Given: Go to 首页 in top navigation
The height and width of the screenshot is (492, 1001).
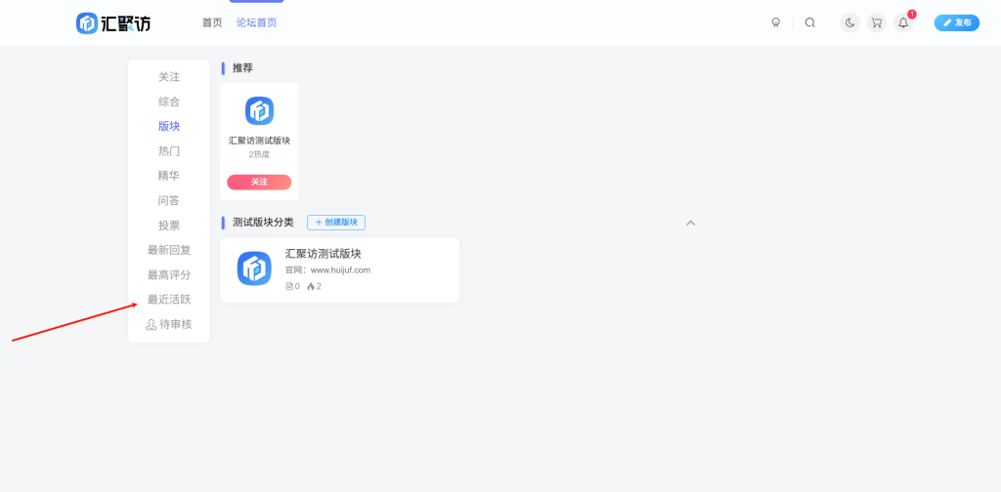Looking at the screenshot, I should 212,23.
